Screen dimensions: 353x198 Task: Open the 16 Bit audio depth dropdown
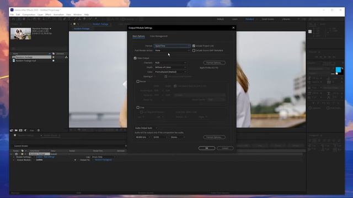[161, 137]
